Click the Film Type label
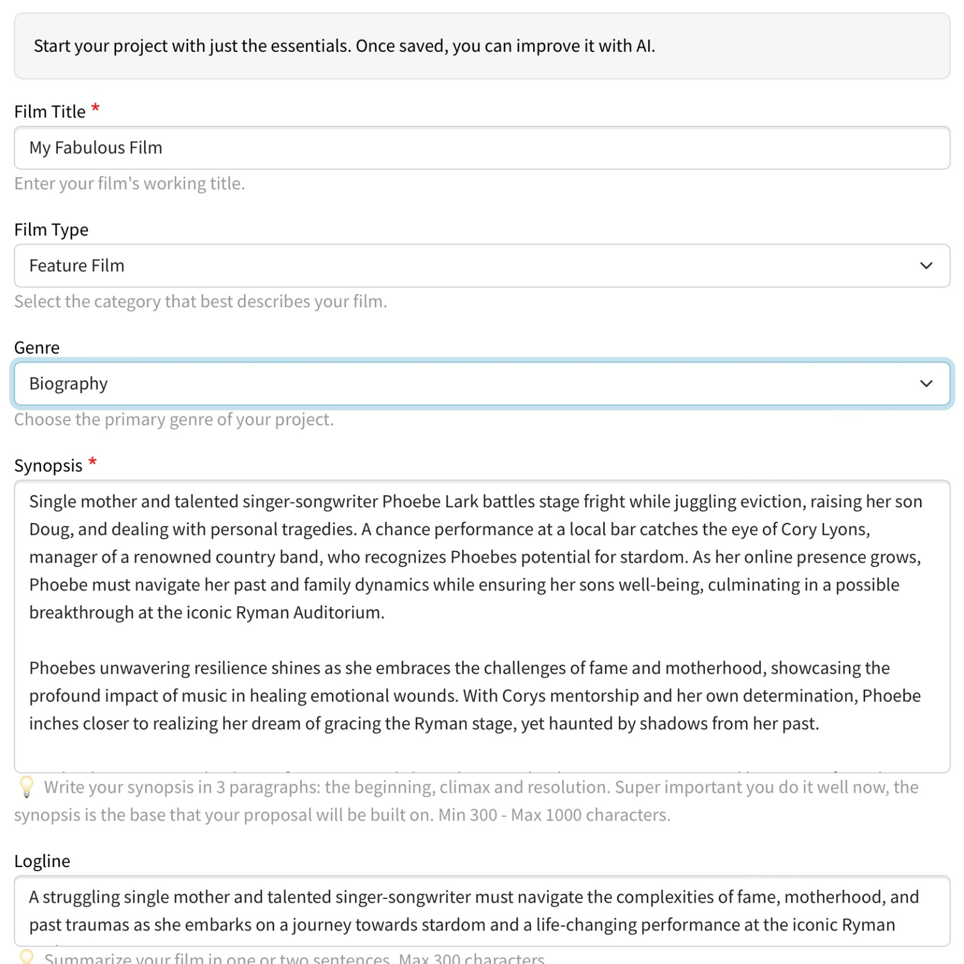The height and width of the screenshot is (964, 964). pyautogui.click(x=51, y=230)
